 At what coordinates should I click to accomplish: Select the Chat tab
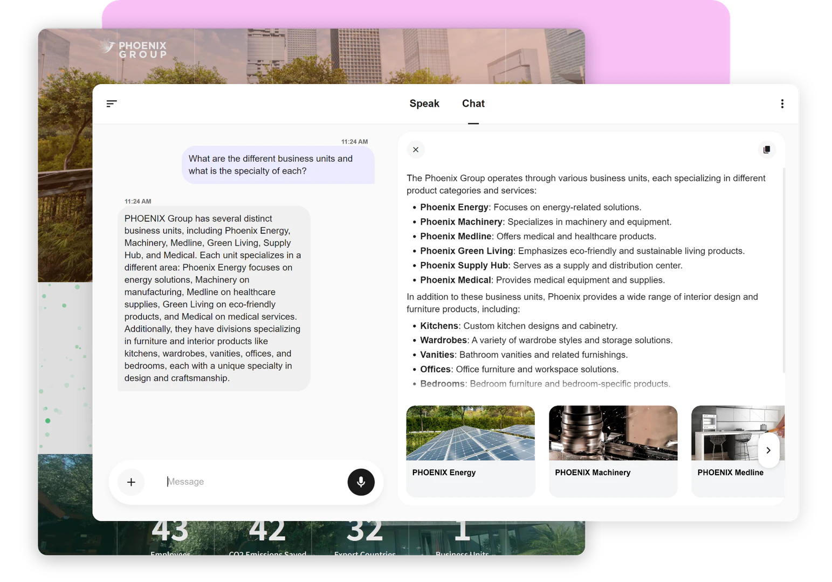point(473,103)
